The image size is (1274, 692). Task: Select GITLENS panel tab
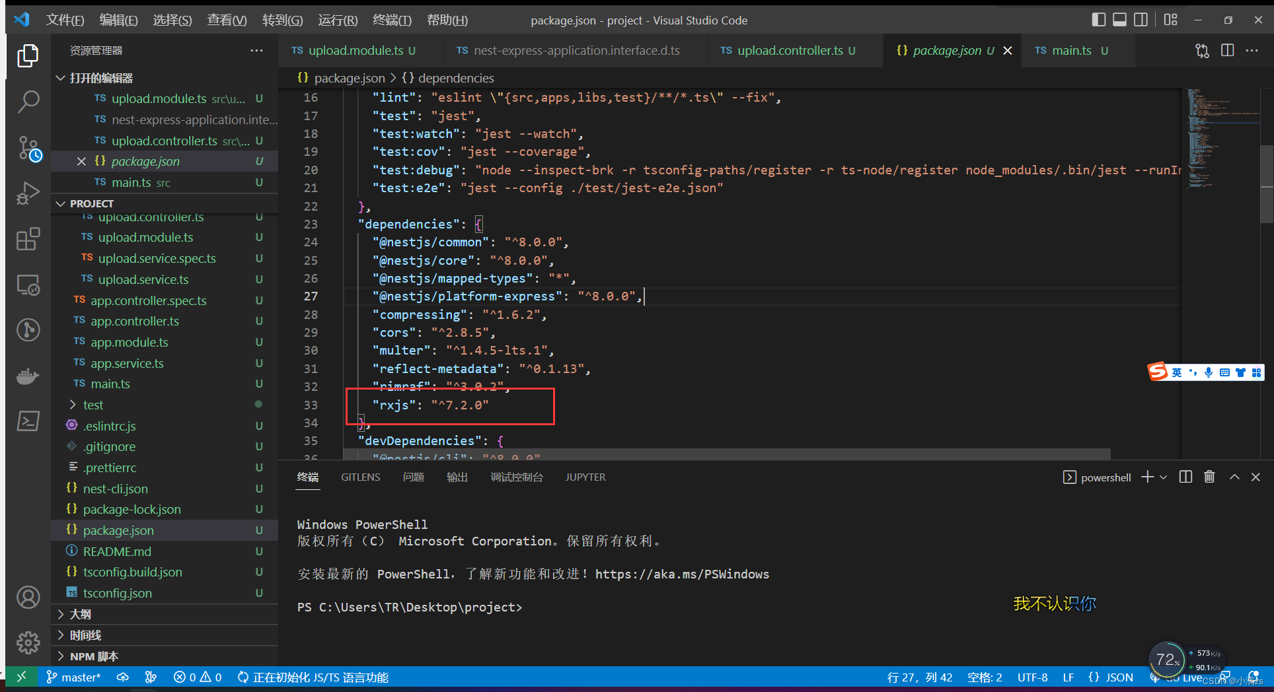point(360,477)
